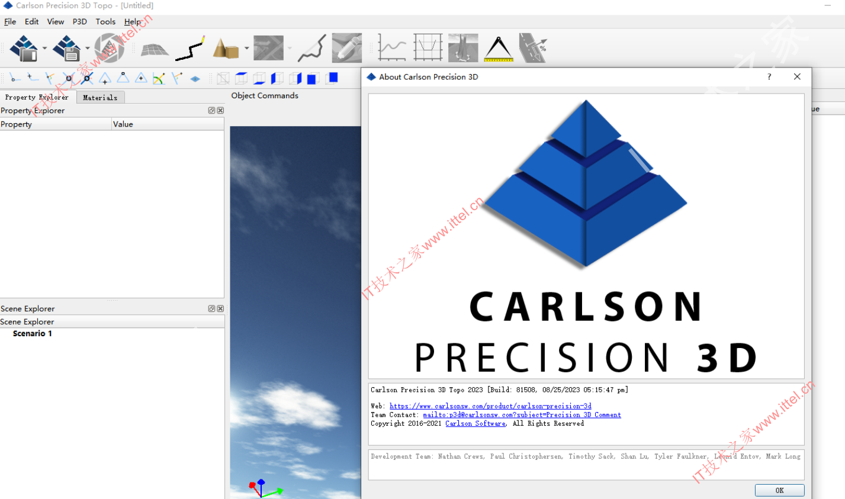Select the right face cube view
Image resolution: width=845 pixels, height=499 pixels.
tap(295, 78)
